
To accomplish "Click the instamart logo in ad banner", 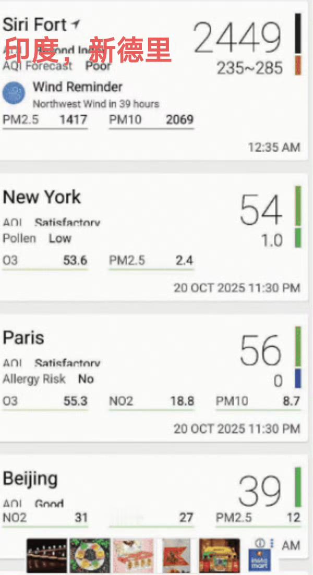I will click(x=259, y=559).
